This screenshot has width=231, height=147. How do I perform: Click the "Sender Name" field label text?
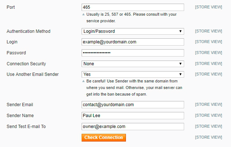pyautogui.click(x=20, y=116)
